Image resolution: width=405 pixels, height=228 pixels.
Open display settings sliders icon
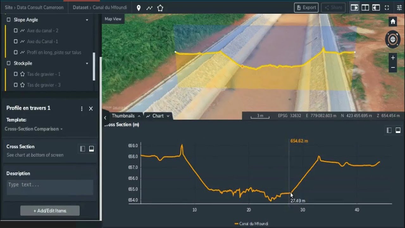pyautogui.click(x=399, y=8)
